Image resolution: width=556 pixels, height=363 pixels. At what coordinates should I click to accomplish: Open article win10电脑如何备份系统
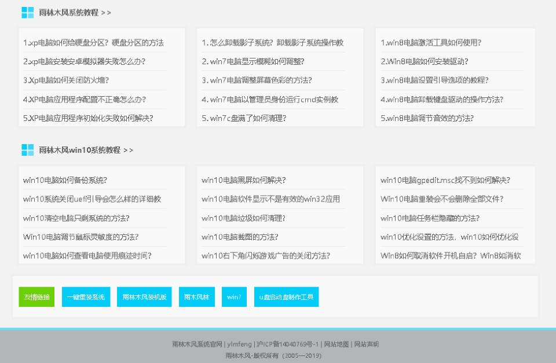(x=64, y=180)
